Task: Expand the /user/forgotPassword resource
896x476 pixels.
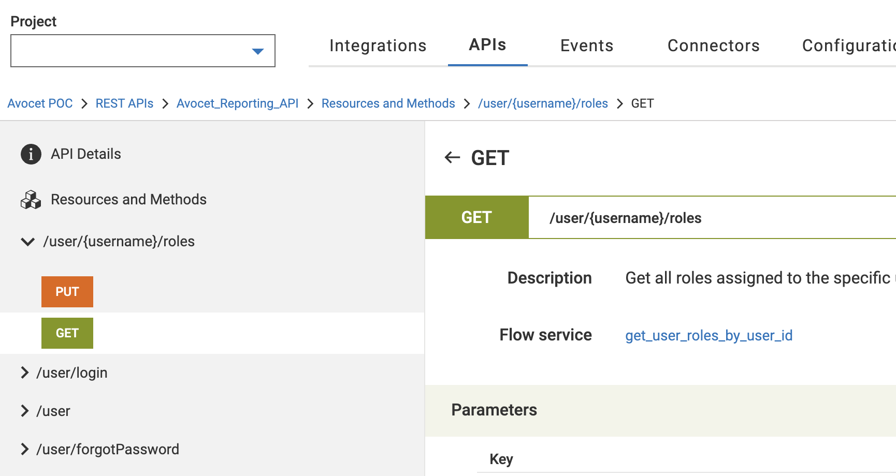Action: pyautogui.click(x=24, y=449)
